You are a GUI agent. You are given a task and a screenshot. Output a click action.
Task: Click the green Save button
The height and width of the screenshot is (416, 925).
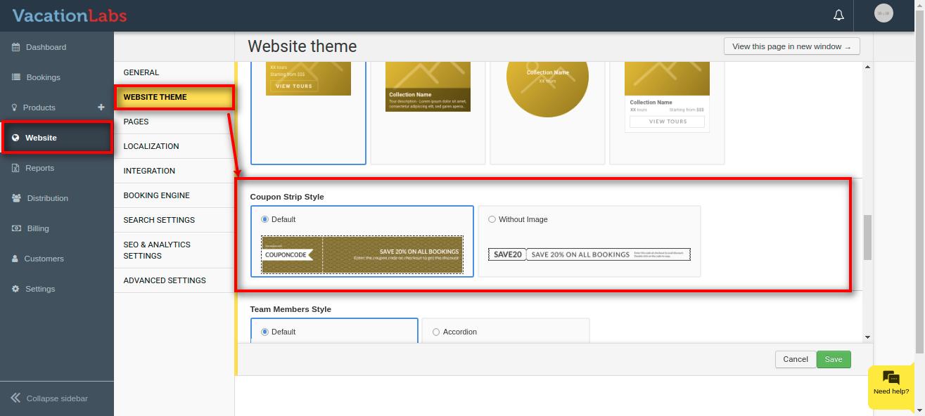[834, 359]
